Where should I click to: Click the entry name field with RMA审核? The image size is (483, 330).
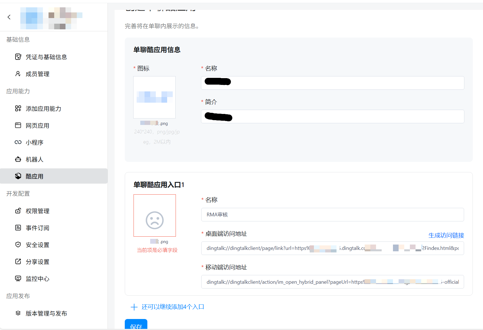333,215
